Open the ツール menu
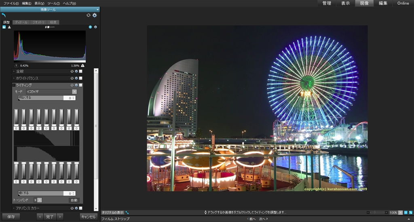Image resolution: width=414 pixels, height=222 pixels. click(54, 3)
